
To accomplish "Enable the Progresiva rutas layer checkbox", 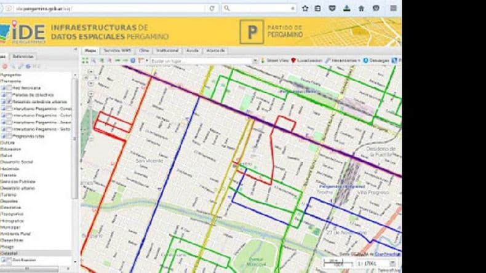I will point(9,136).
